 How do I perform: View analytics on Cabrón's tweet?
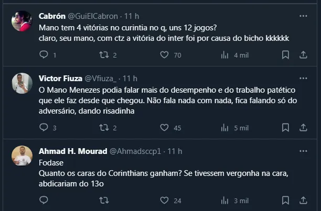coord(225,54)
